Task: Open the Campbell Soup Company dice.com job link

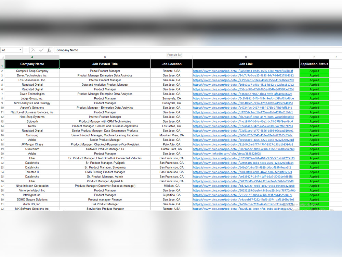Action: [x=243, y=71]
